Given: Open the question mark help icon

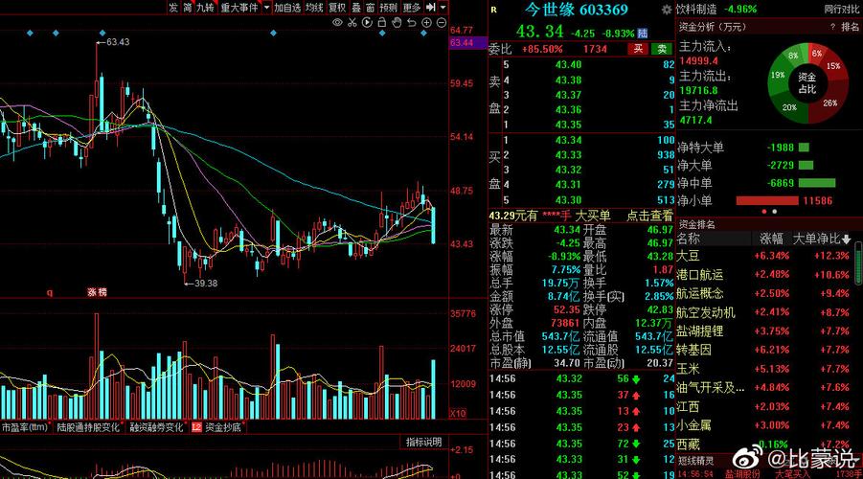Looking at the screenshot, I should [832, 27].
